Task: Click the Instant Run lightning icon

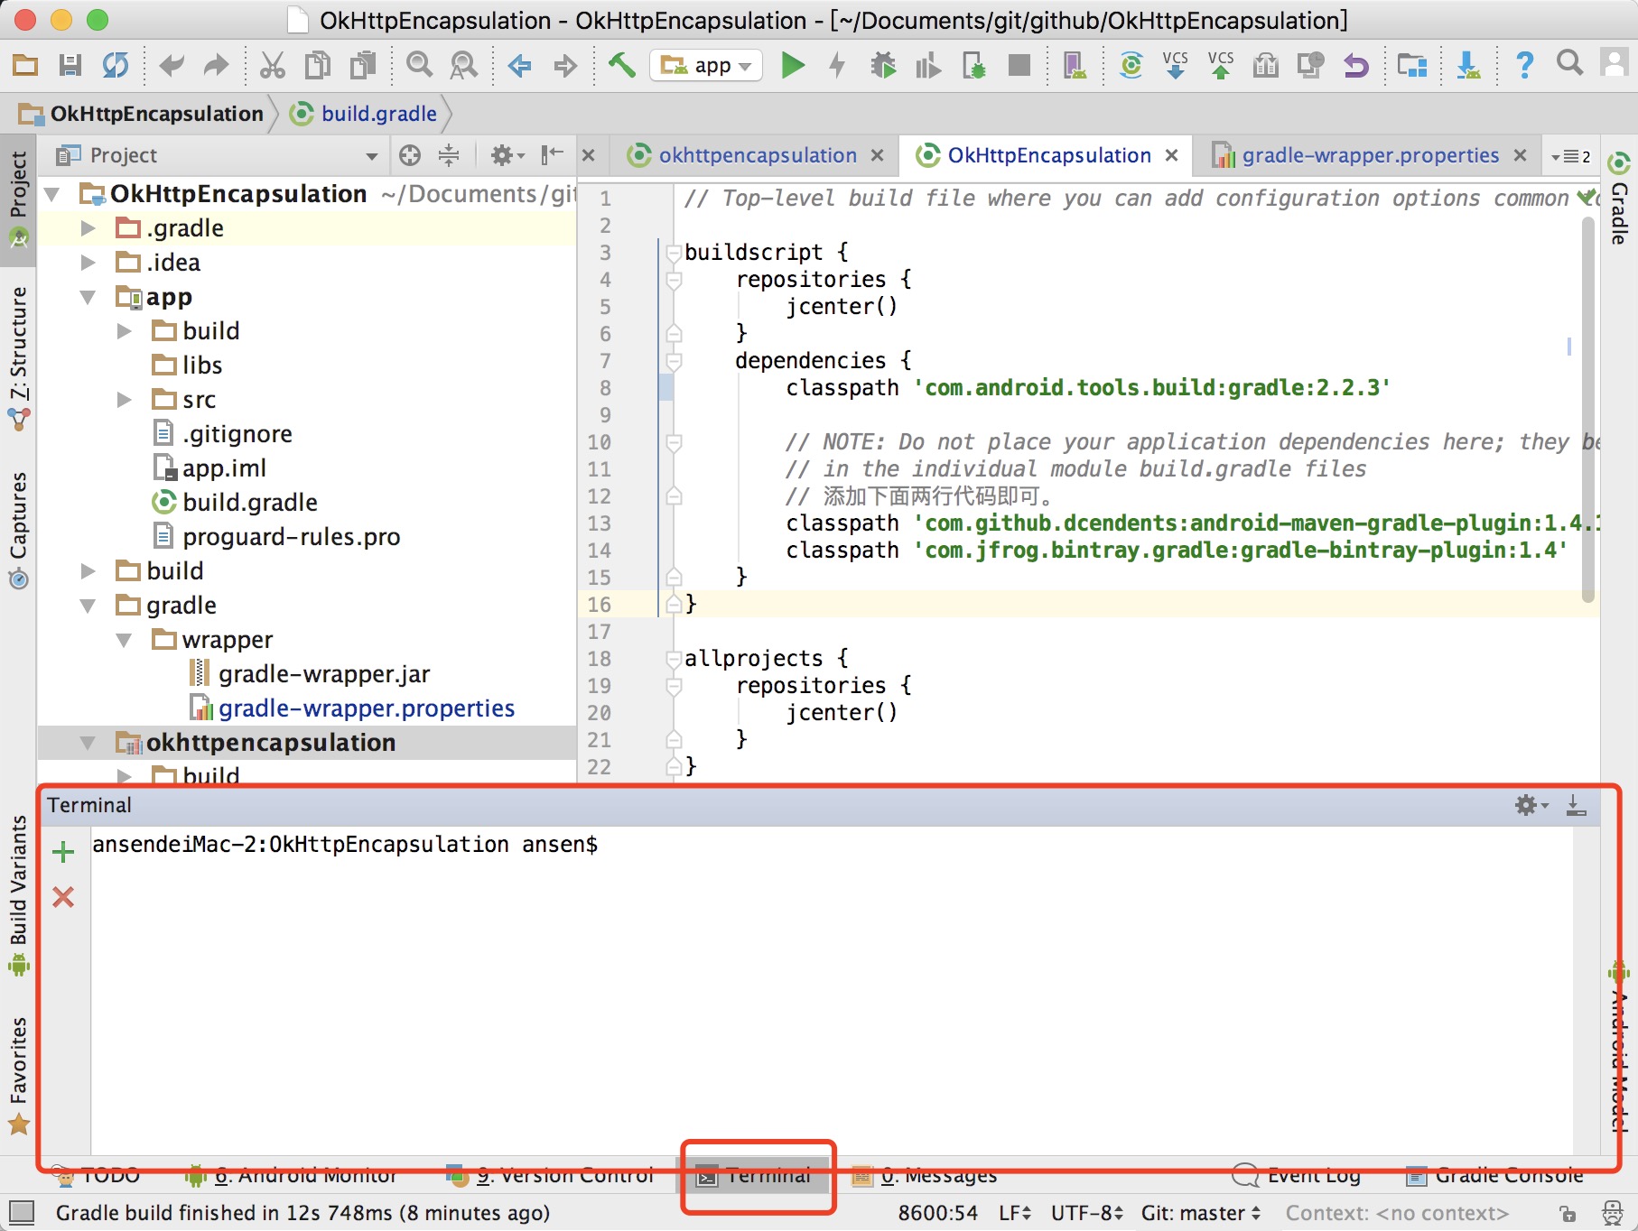Action: (838, 65)
